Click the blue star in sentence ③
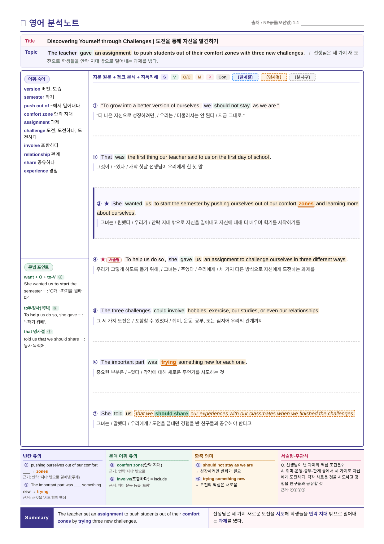 107,203
